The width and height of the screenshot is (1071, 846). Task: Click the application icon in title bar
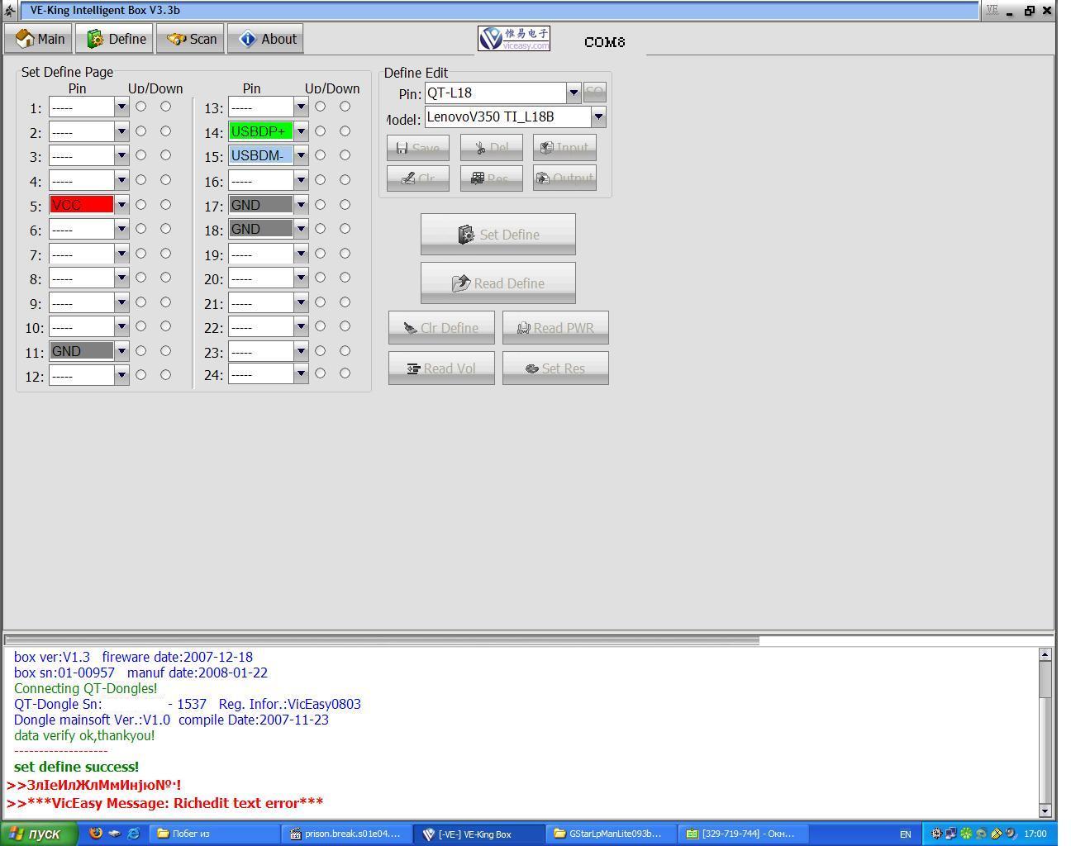point(10,11)
